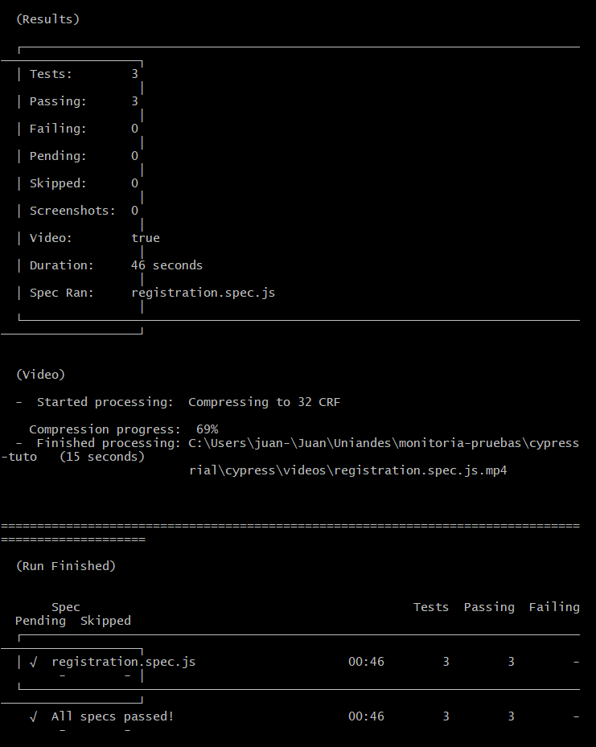Select the 'Compressing to 32 CRF' text
The width and height of the screenshot is (596, 747).
[x=264, y=402]
